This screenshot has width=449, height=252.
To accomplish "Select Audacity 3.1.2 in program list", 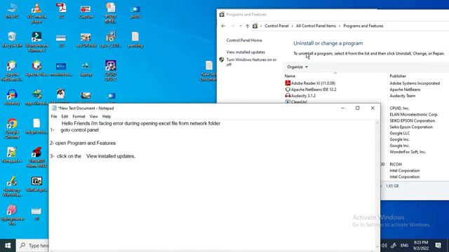I will point(300,96).
